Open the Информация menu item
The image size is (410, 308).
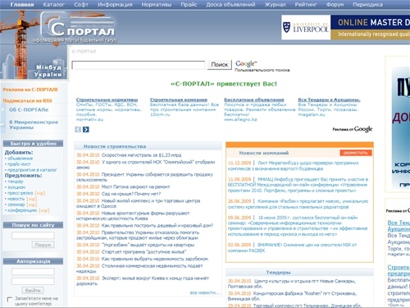115,5
